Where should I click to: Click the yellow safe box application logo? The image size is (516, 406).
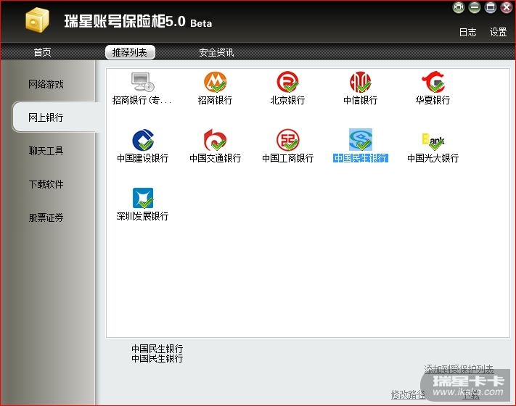[38, 20]
